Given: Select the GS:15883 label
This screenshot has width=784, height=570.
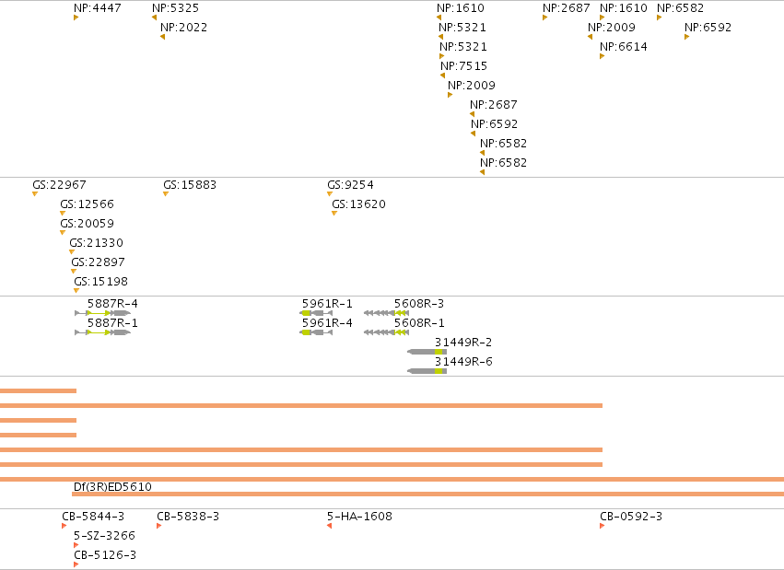Looking at the screenshot, I should [x=190, y=185].
